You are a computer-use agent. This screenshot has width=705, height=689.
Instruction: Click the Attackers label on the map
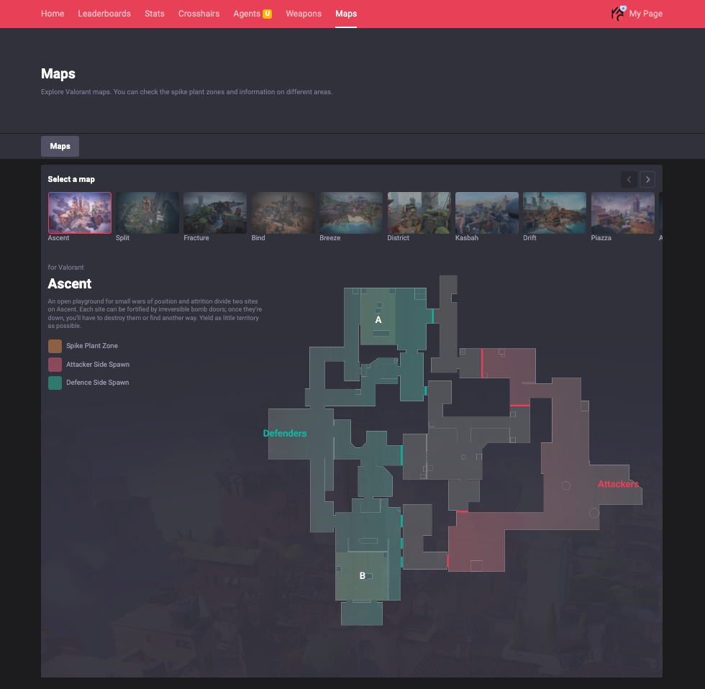pos(618,484)
